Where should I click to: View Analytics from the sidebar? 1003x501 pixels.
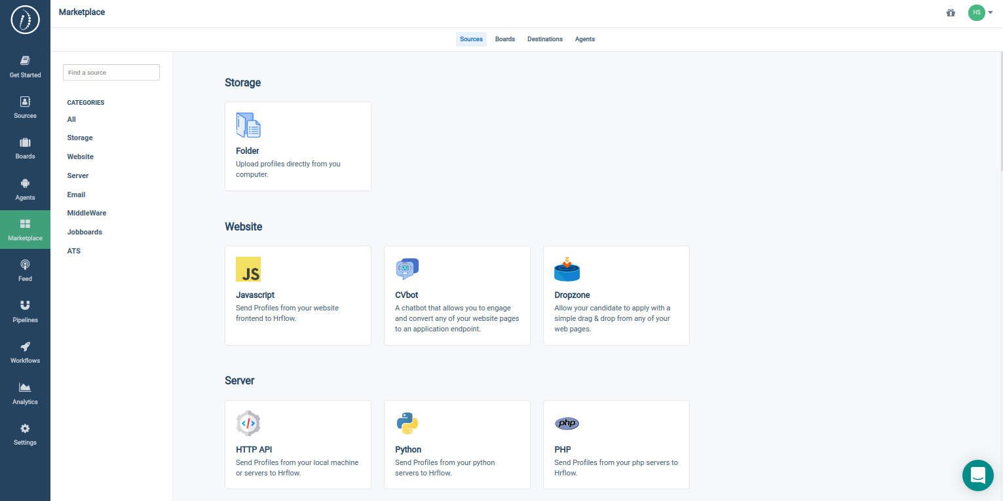(x=25, y=393)
